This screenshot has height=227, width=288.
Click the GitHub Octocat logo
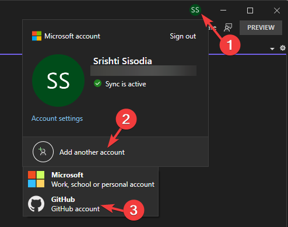36,204
